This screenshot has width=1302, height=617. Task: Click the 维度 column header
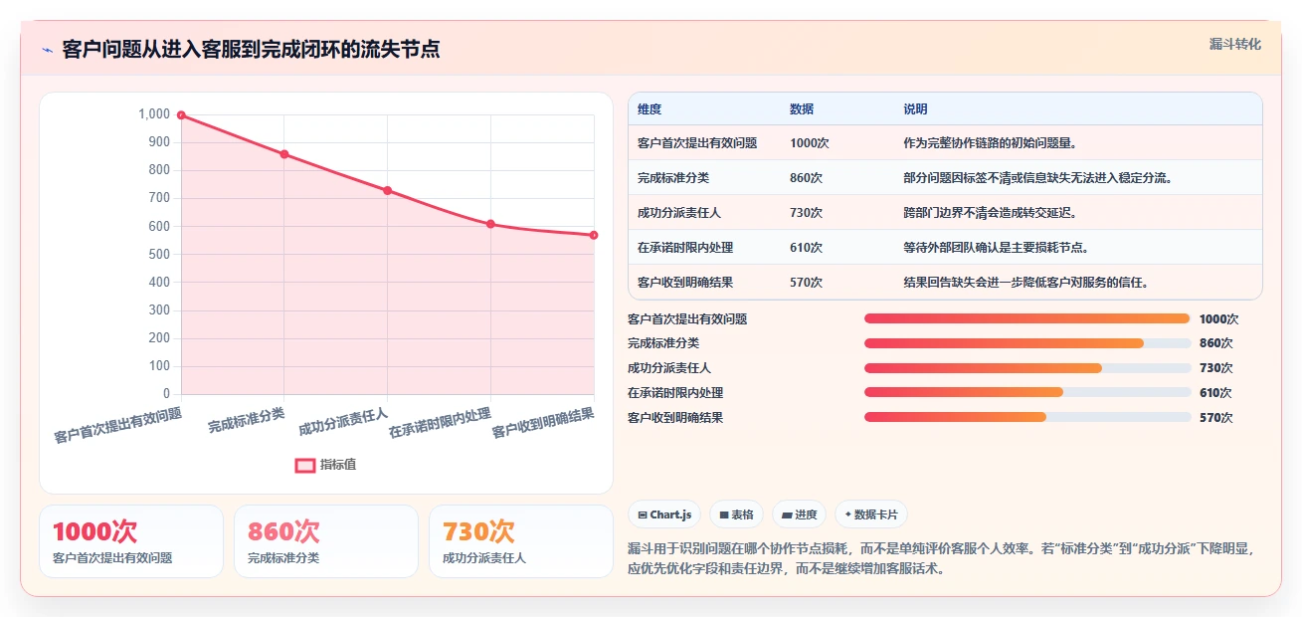[650, 109]
